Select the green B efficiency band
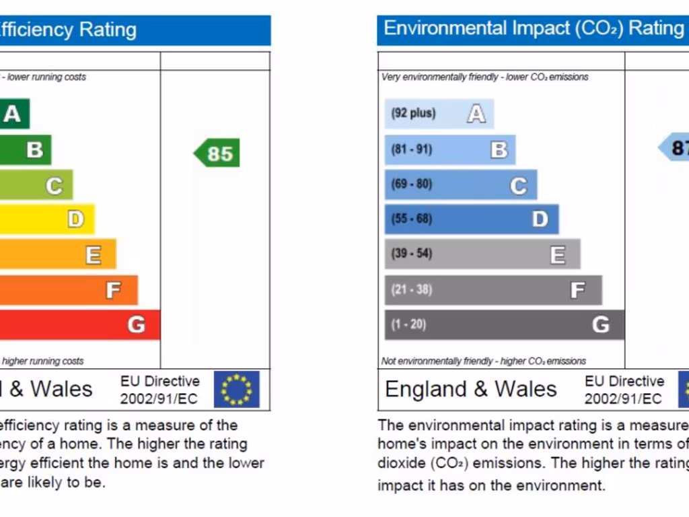689x517 pixels. pyautogui.click(x=26, y=149)
